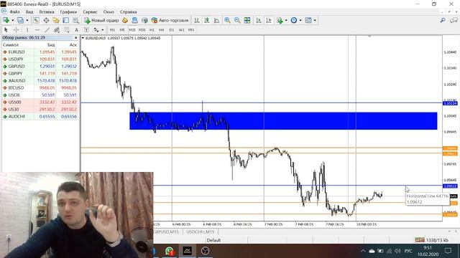This screenshot has height=258, width=460.
Task: Click the periods clock icon
Action: (294, 20)
